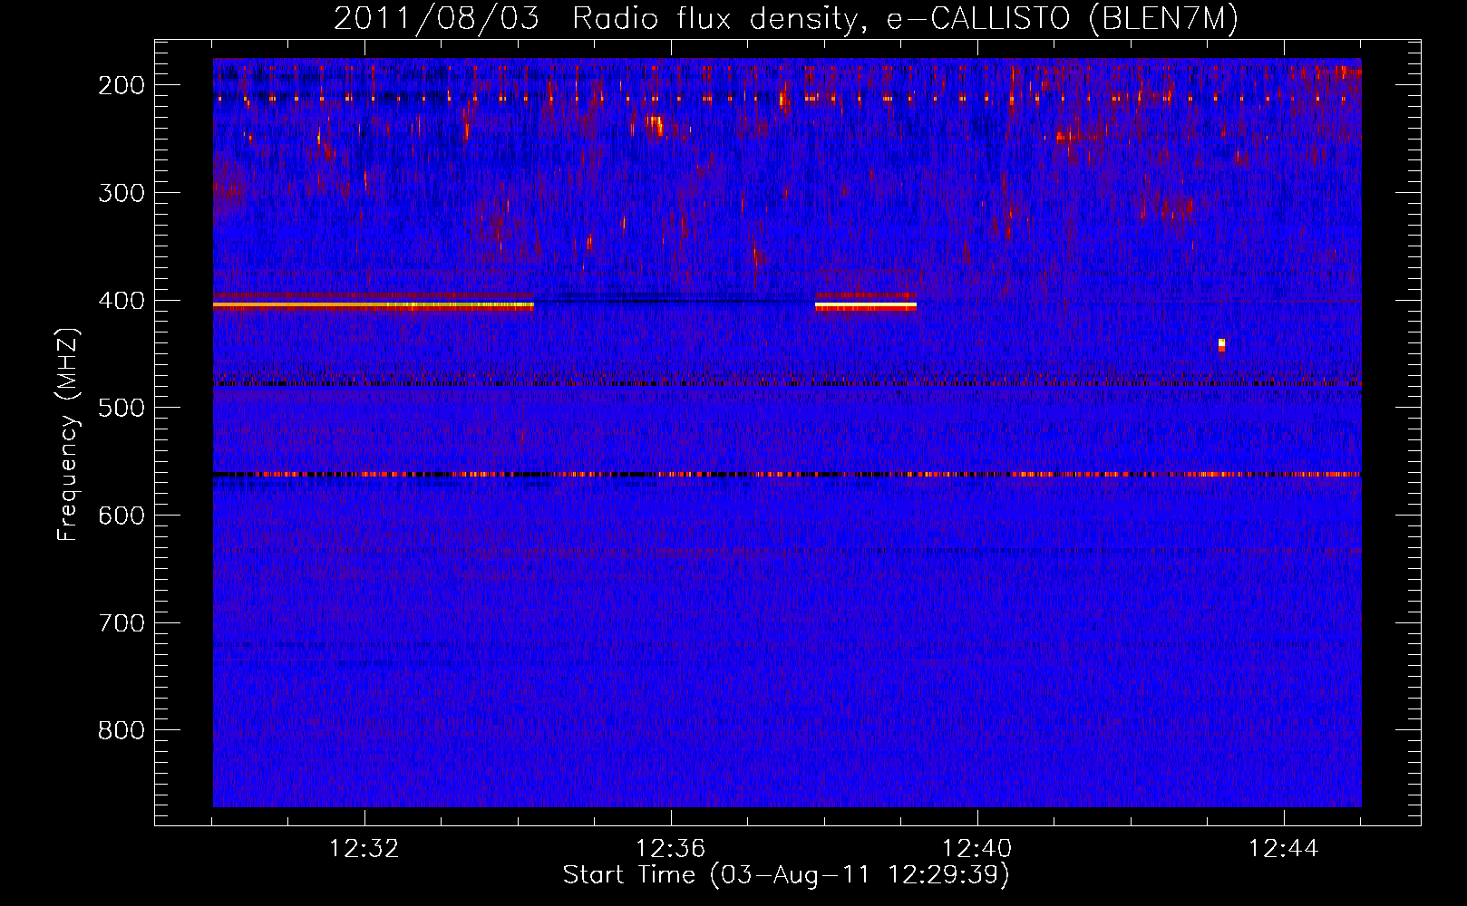Click the 12:36 time tick label

pos(671,849)
